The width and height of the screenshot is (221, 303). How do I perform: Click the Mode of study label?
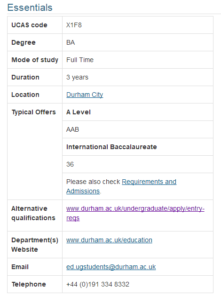[x=35, y=60]
